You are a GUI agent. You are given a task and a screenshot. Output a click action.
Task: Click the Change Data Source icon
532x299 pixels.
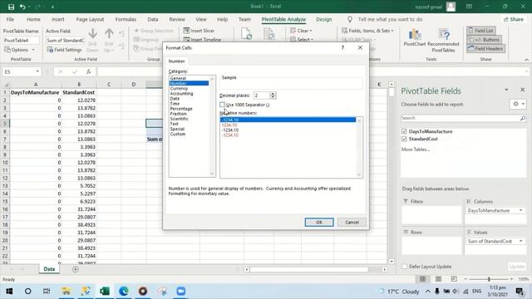[x=269, y=34]
